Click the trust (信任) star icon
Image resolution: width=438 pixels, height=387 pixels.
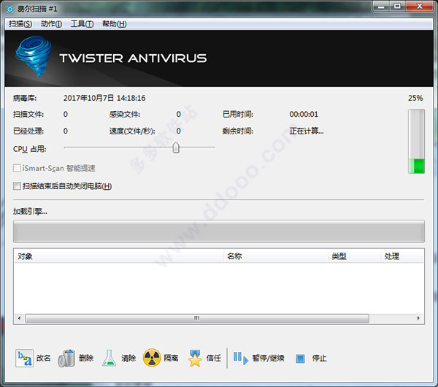pyautogui.click(x=195, y=358)
